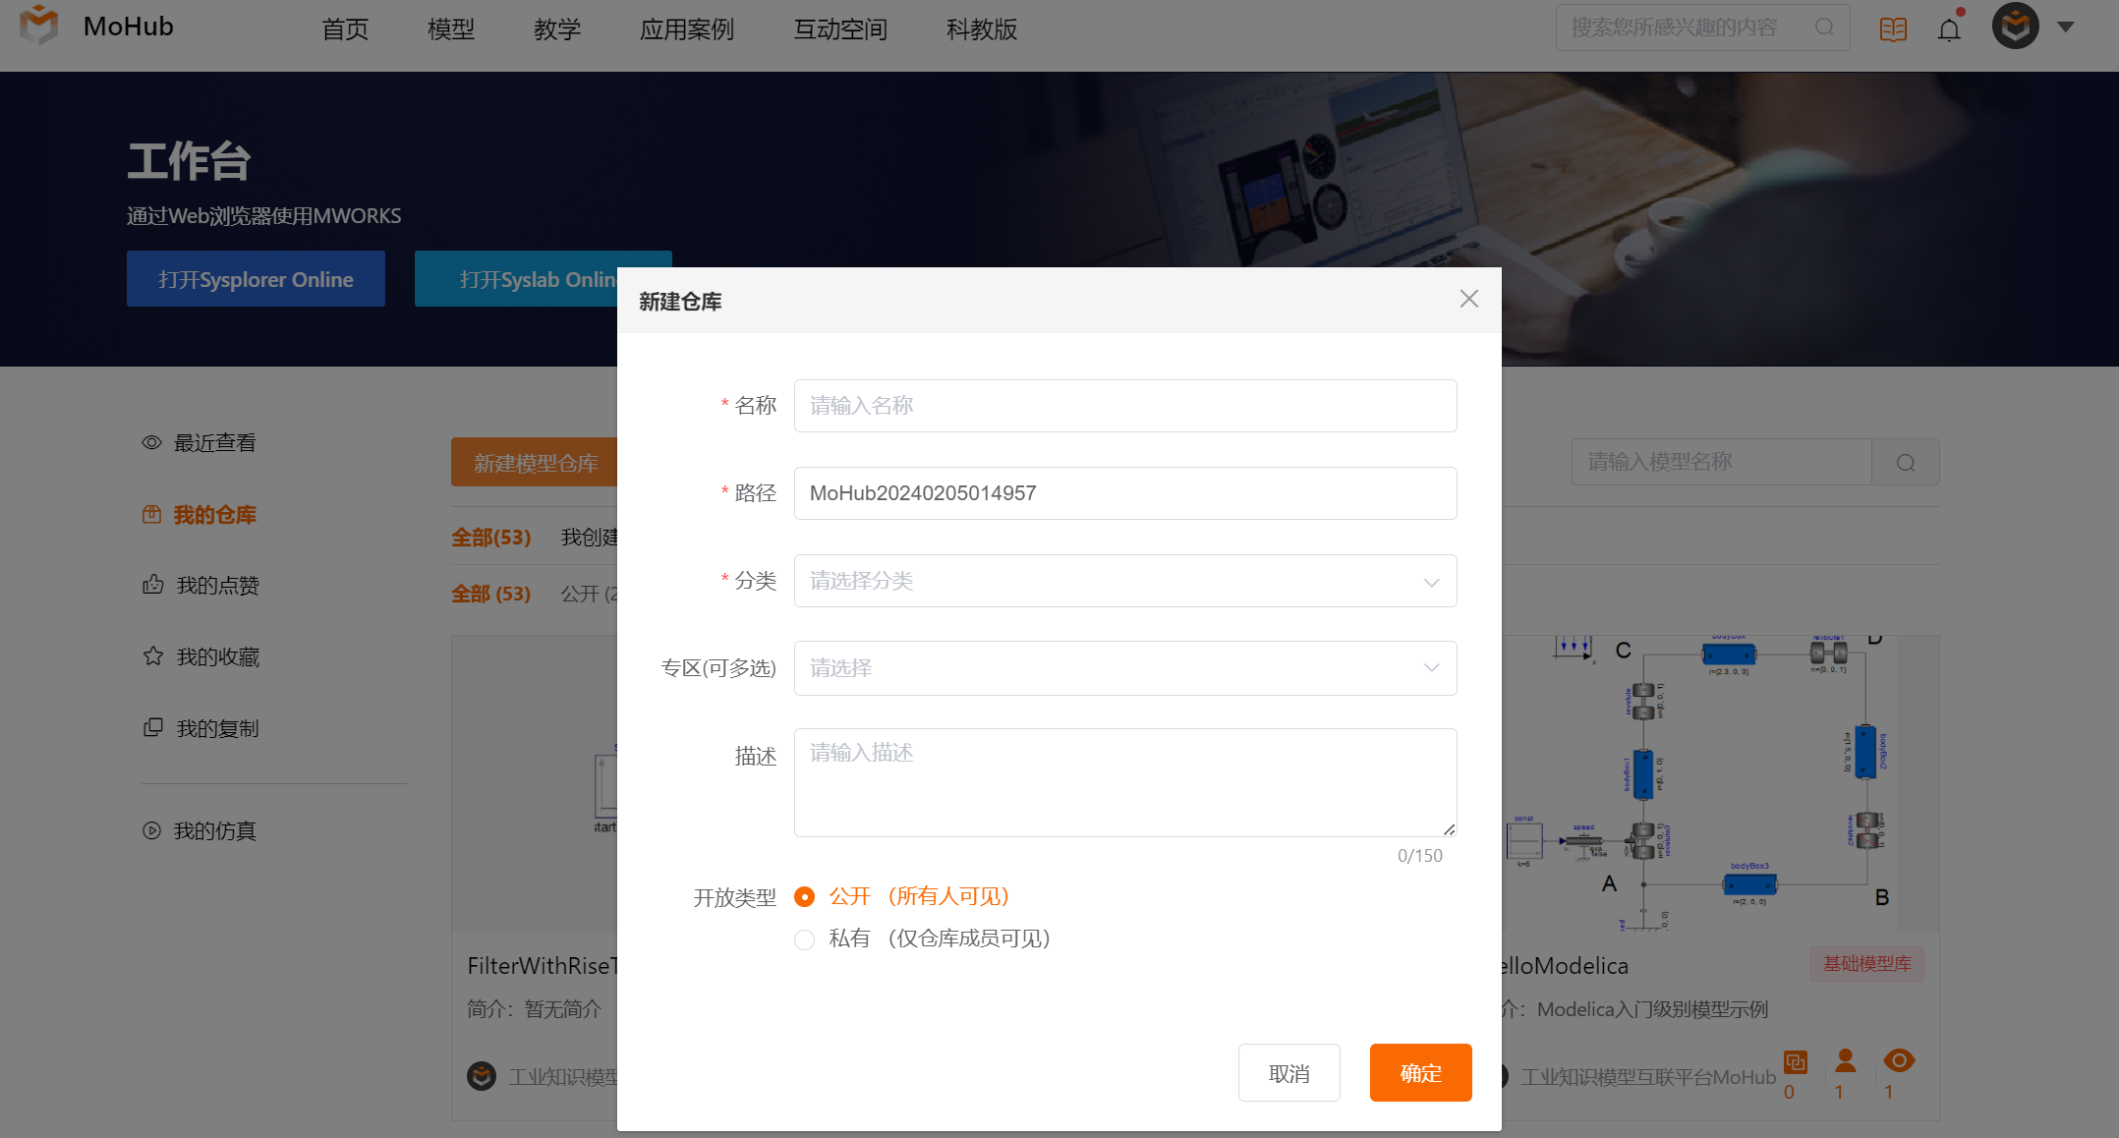Image resolution: width=2119 pixels, height=1138 pixels.
Task: Open 最近查看 in the sidebar
Action: click(214, 443)
